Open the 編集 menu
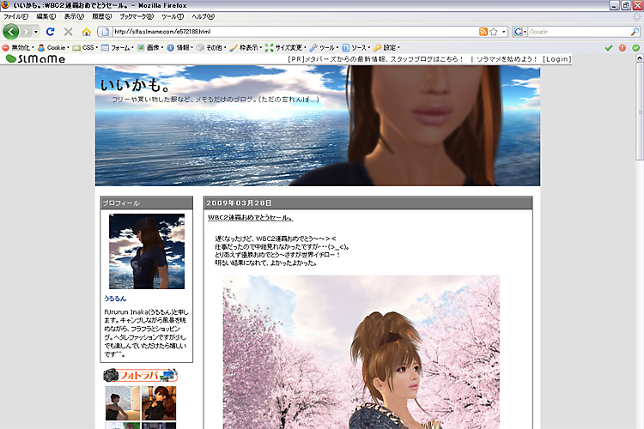644x429 pixels. (x=46, y=17)
